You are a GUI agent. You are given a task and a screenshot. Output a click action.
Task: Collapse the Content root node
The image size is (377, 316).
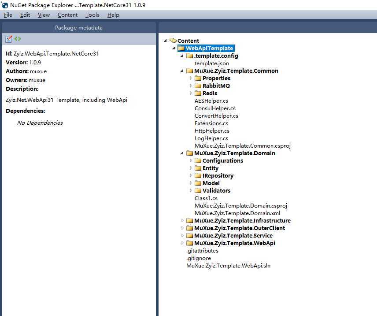pos(165,41)
